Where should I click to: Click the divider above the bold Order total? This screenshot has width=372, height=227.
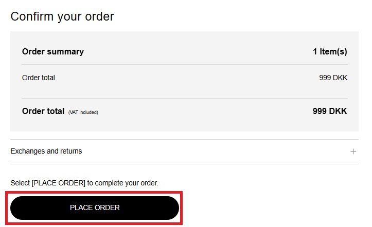pos(185,98)
